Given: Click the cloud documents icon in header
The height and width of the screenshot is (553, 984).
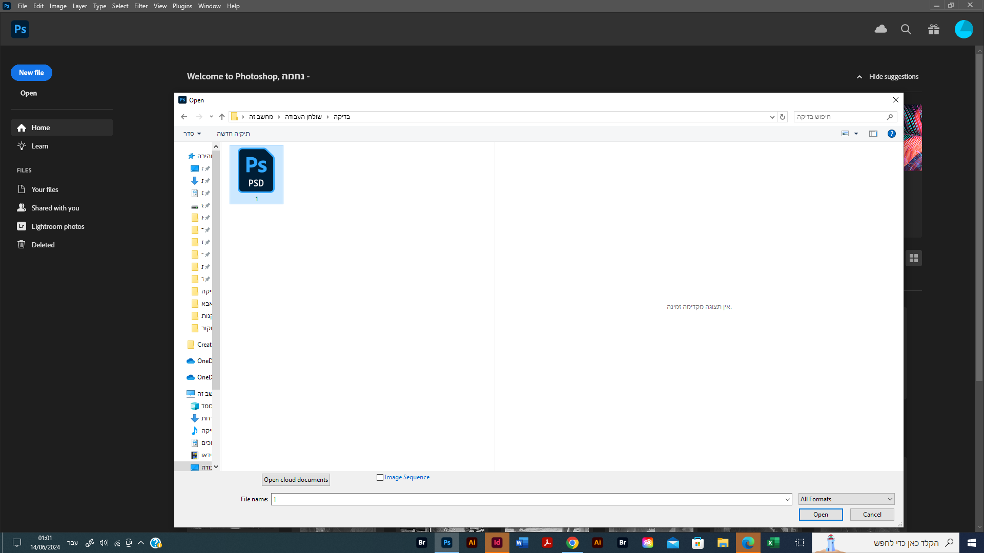Looking at the screenshot, I should point(880,29).
